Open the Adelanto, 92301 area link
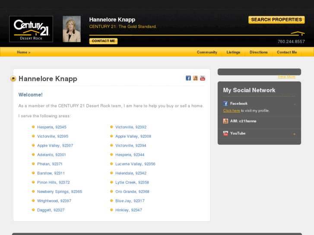 tap(51, 155)
